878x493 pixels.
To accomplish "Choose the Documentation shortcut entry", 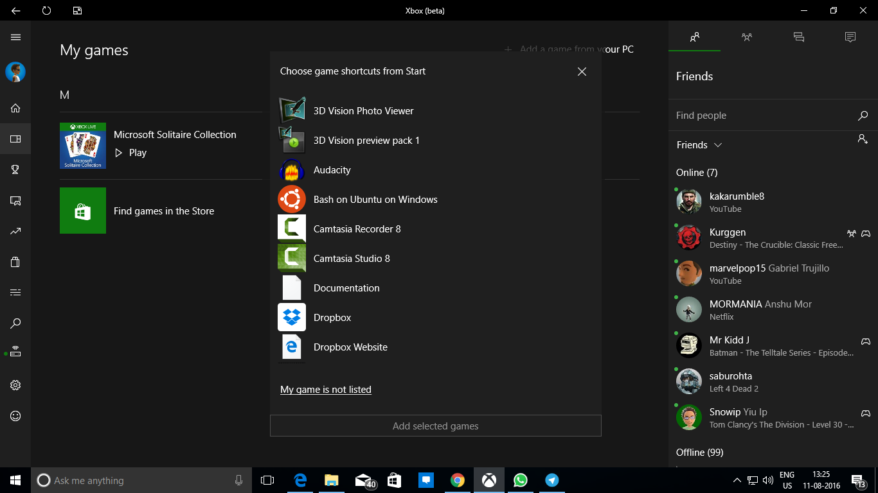I will click(x=436, y=288).
